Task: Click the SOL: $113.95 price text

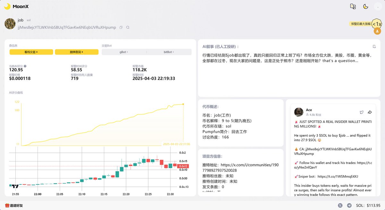Action: [368, 206]
